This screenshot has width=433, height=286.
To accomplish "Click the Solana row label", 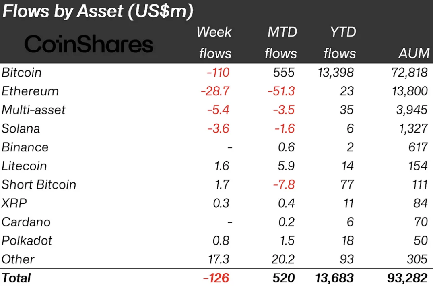I will pyautogui.click(x=21, y=128).
